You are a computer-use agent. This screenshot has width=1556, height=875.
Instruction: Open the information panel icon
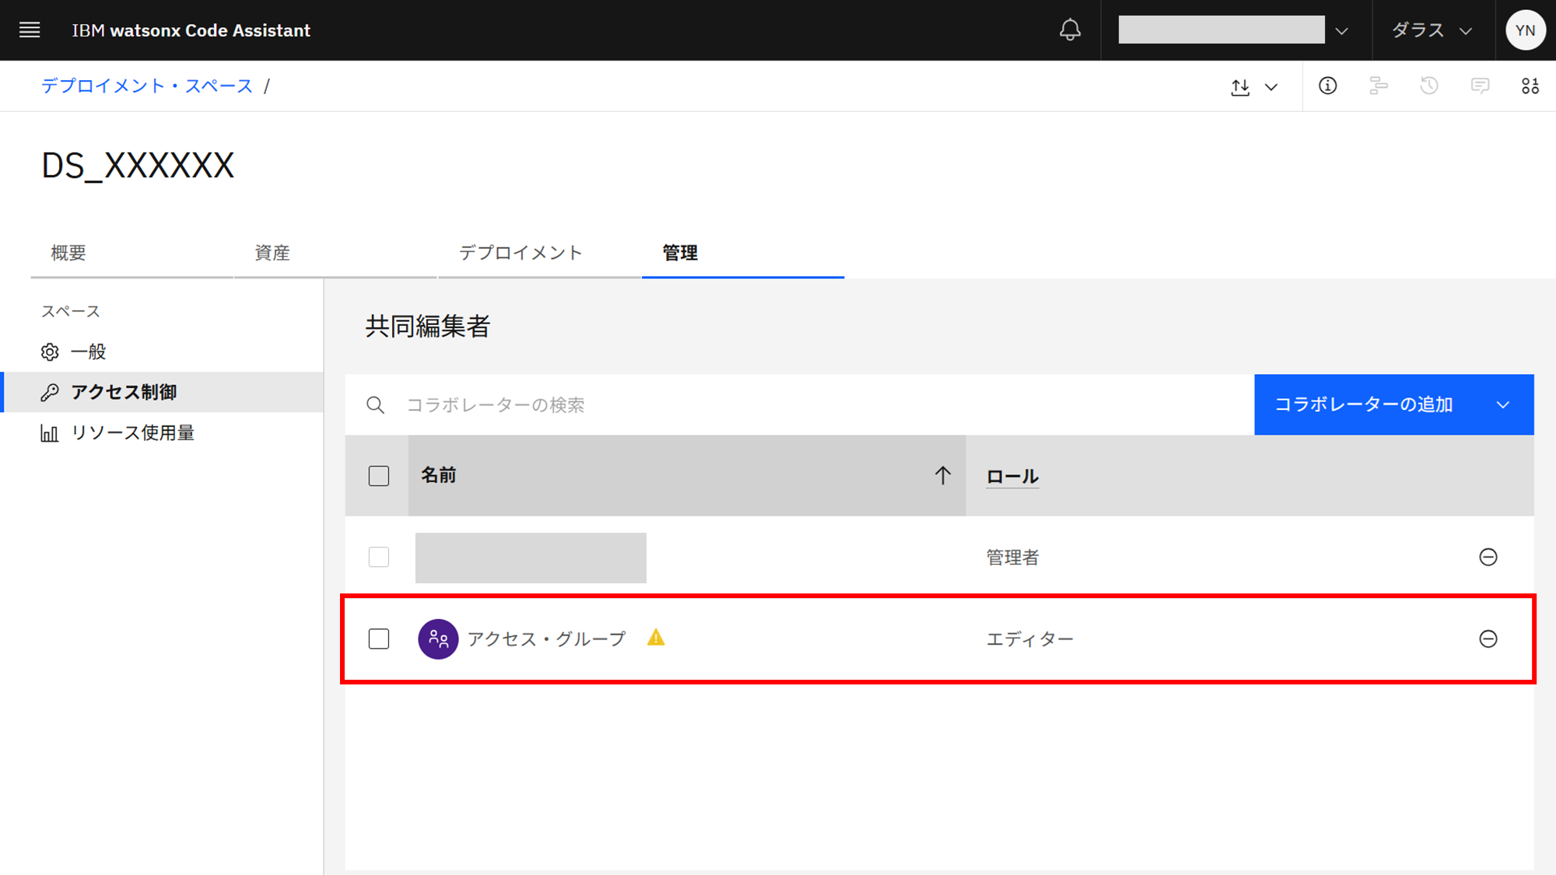(x=1327, y=86)
